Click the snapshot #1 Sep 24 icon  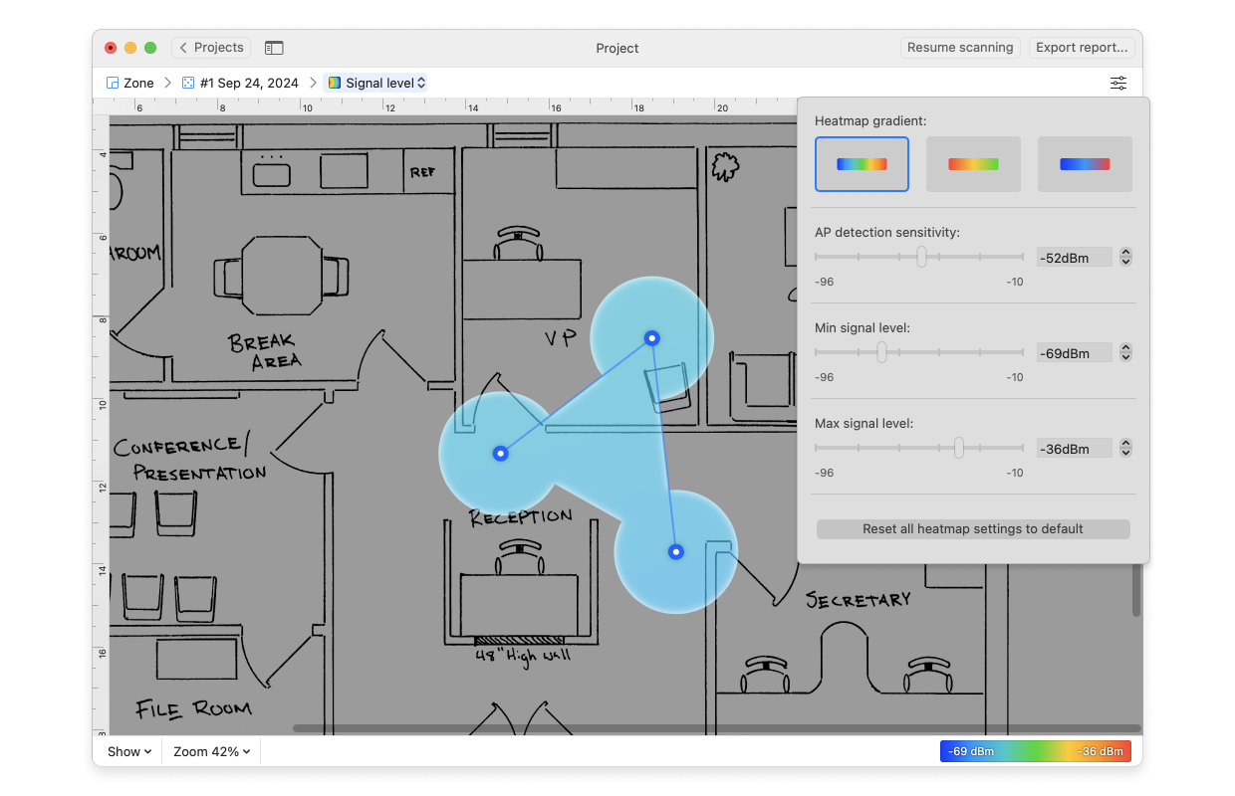coord(188,84)
